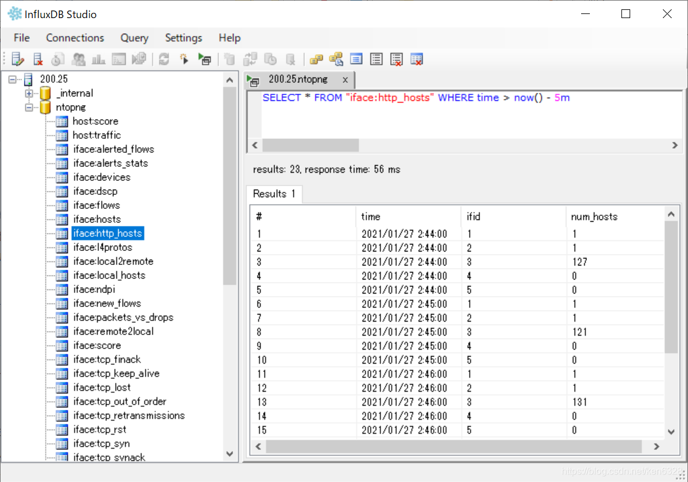Click the run query green play icon

click(204, 59)
